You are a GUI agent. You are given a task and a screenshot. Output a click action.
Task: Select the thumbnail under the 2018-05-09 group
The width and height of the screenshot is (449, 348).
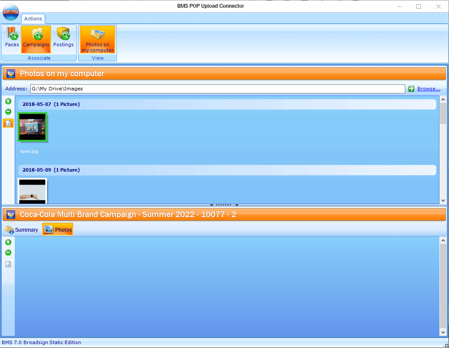33,191
